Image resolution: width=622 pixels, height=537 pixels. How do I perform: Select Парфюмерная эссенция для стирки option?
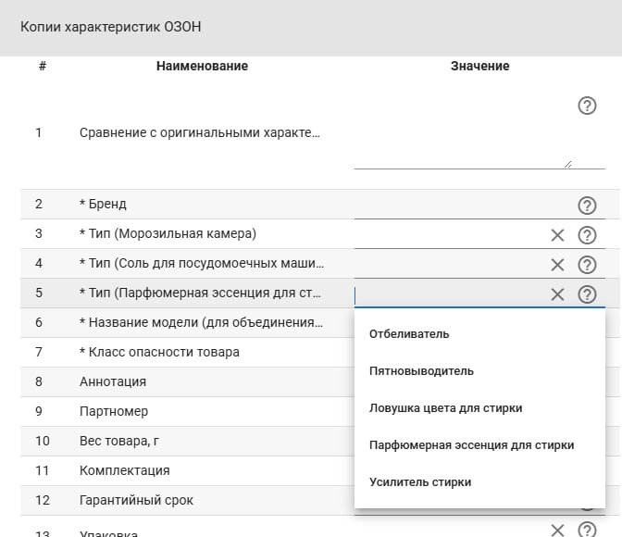click(471, 445)
